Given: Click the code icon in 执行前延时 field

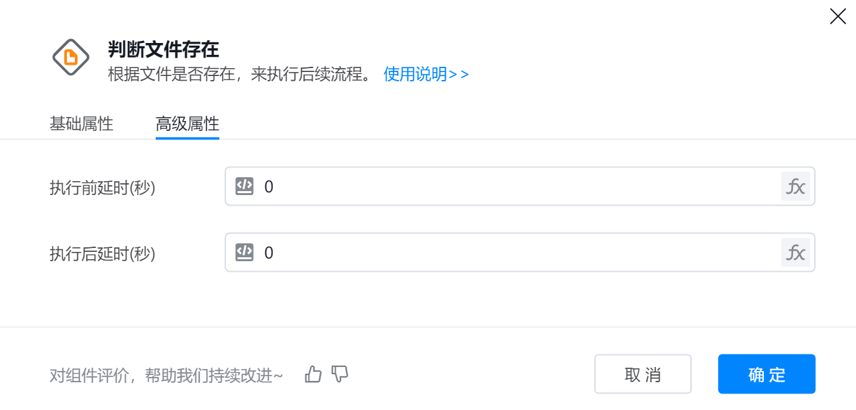Looking at the screenshot, I should pyautogui.click(x=244, y=186).
